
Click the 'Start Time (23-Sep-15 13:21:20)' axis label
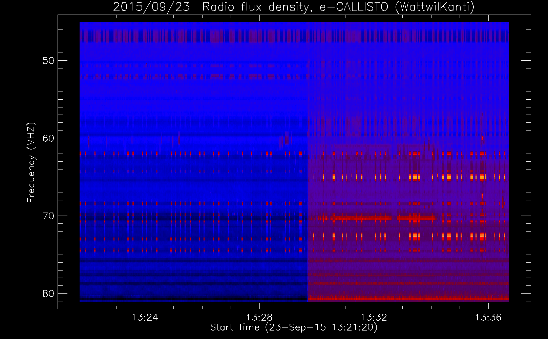coord(294,327)
